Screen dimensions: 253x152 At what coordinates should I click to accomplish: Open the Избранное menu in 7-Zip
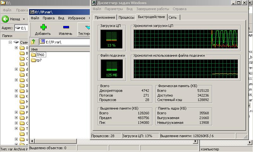[76, 18]
